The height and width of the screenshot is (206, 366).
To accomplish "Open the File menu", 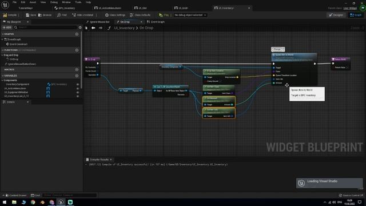I will pyautogui.click(x=14, y=2).
